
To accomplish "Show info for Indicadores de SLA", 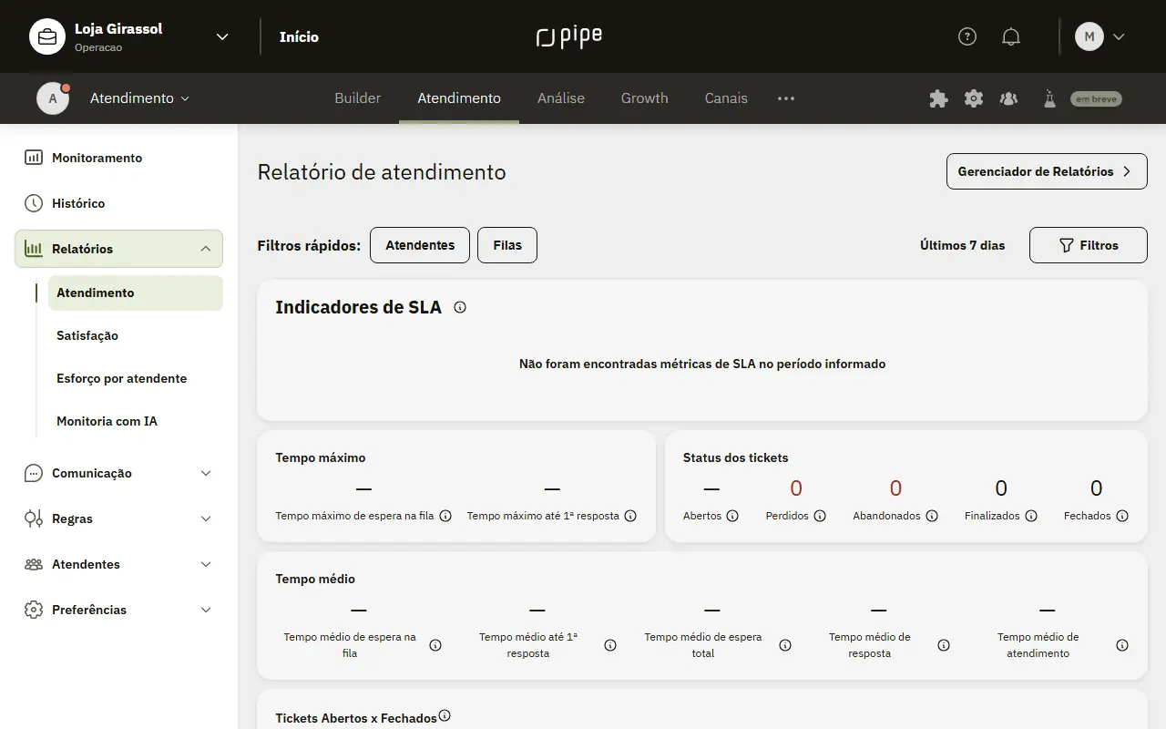I will coord(460,307).
